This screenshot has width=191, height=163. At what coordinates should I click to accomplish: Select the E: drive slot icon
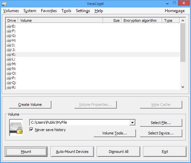9,26
